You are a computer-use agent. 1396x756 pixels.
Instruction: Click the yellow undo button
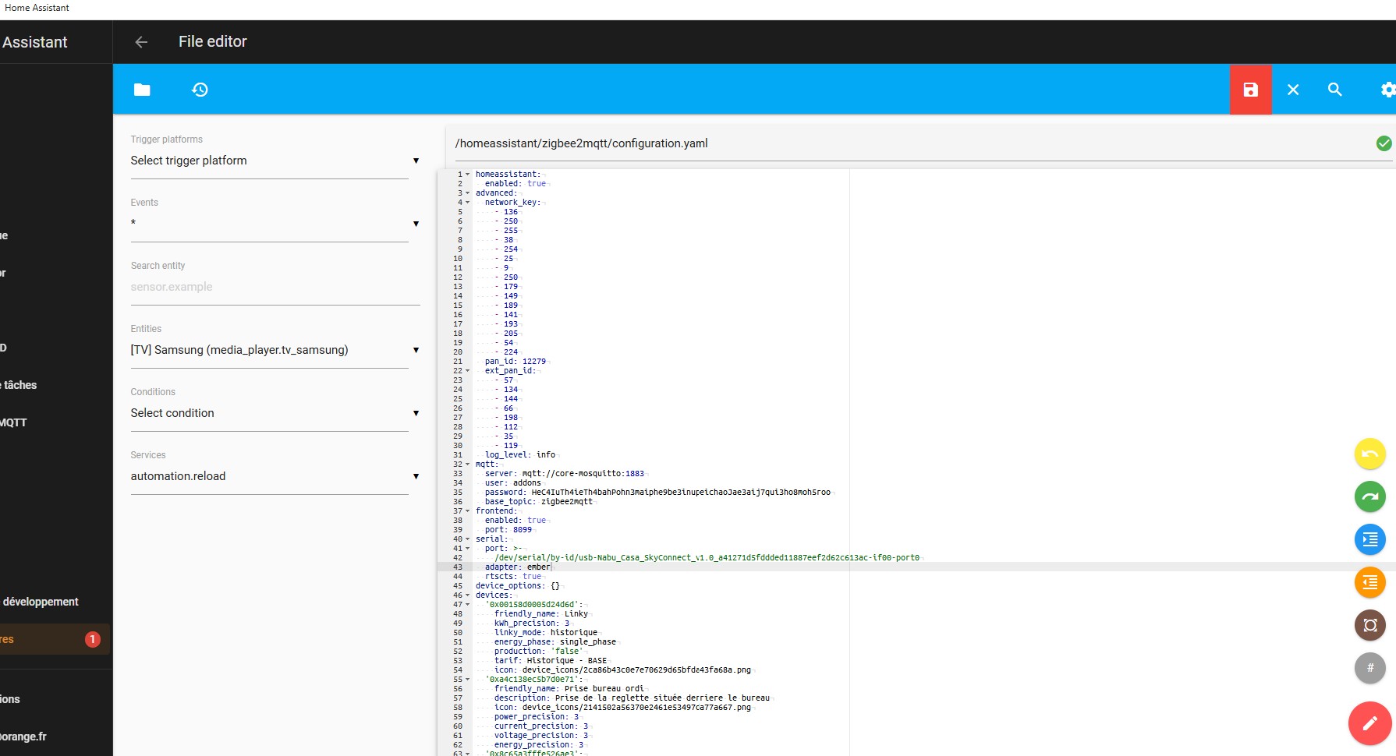tap(1369, 454)
